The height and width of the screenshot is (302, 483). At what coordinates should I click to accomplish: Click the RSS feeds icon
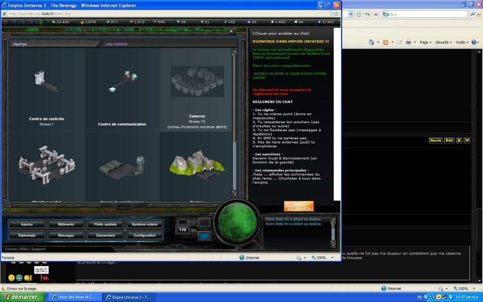386,42
